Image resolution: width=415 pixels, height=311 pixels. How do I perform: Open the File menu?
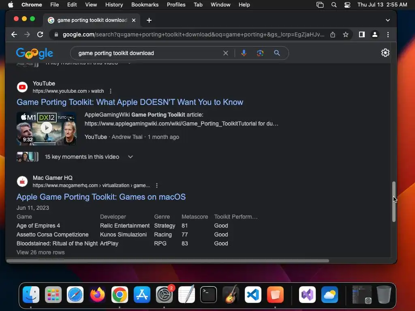point(55,5)
